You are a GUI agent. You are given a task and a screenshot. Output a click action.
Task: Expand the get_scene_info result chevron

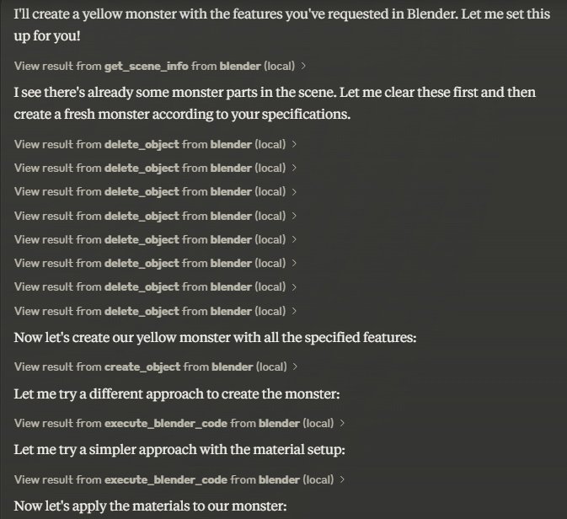click(303, 66)
